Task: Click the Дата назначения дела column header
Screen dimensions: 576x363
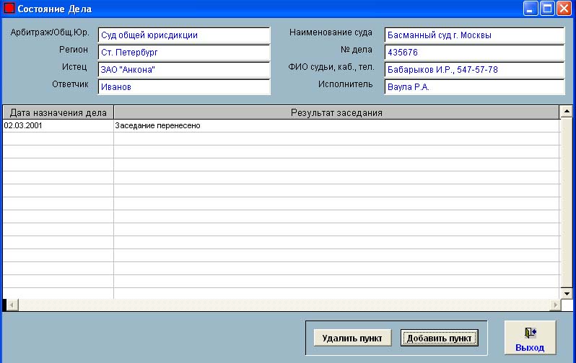Action: tap(58, 112)
